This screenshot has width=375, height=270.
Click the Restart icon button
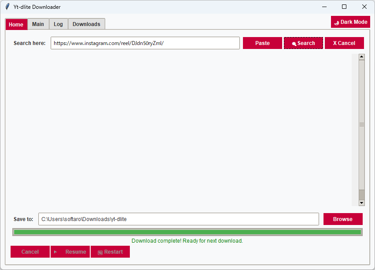[x=110, y=252]
